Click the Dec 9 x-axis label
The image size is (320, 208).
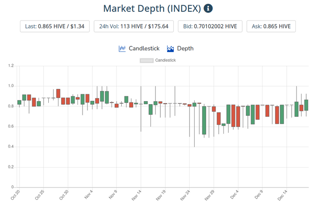(259, 195)
